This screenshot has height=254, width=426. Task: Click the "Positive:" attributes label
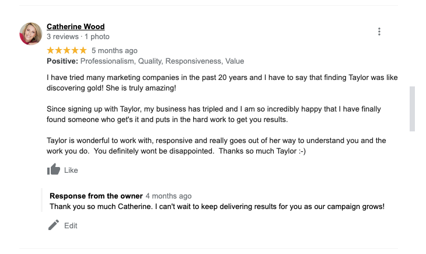62,61
